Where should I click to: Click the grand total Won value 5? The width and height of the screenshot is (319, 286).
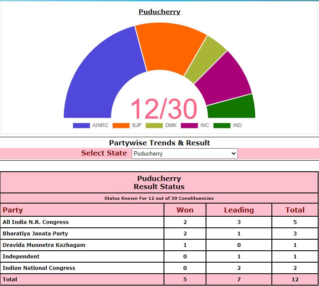(185, 280)
